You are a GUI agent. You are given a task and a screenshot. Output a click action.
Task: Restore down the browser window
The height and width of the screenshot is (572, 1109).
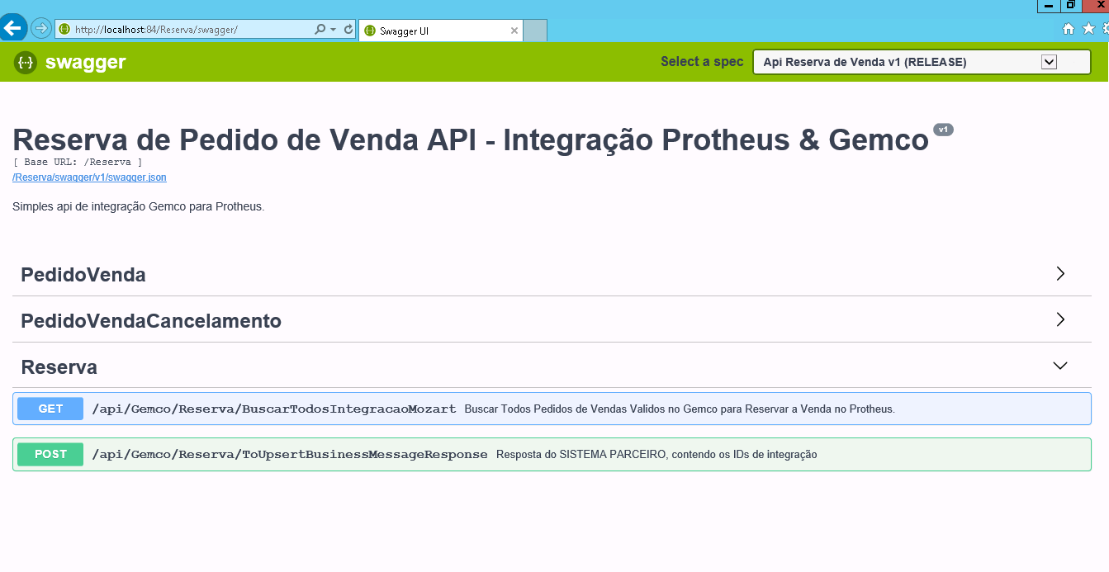[x=1071, y=5]
